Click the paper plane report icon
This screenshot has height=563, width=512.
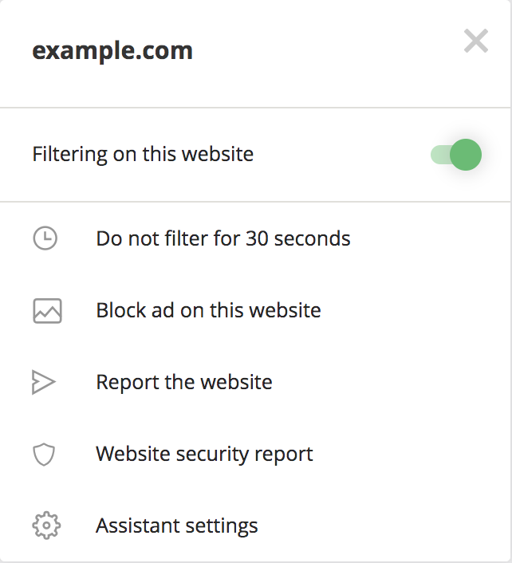44,383
